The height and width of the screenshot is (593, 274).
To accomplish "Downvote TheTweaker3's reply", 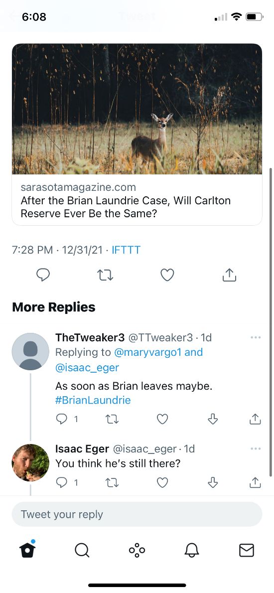I will point(213,419).
